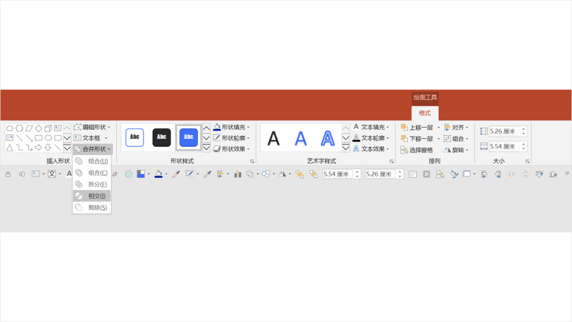This screenshot has height=322, width=572.
Task: Click the green circle icon in quick toolbar
Action: point(128,174)
